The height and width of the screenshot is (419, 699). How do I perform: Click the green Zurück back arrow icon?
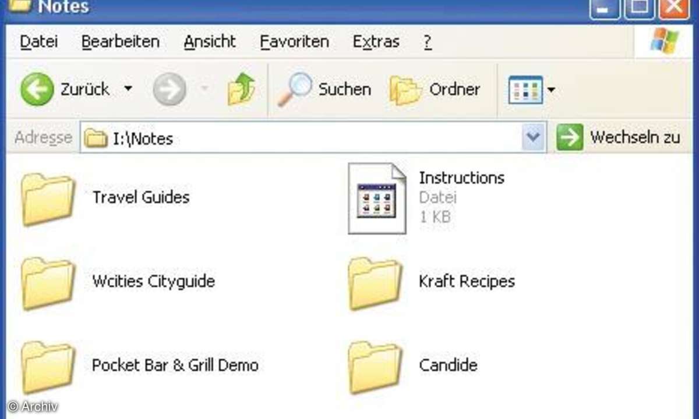point(37,89)
